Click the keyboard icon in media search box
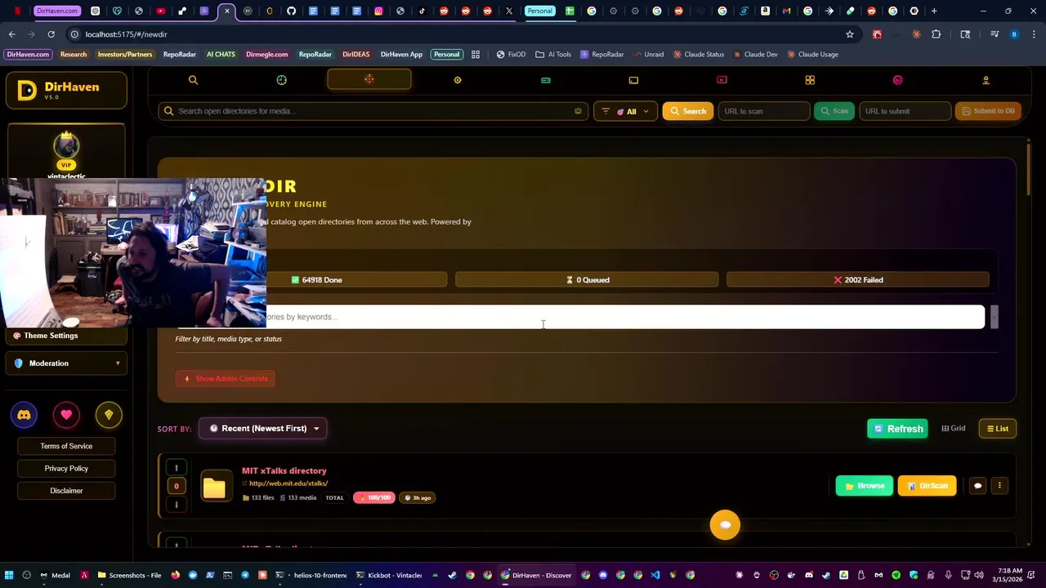 pos(578,111)
